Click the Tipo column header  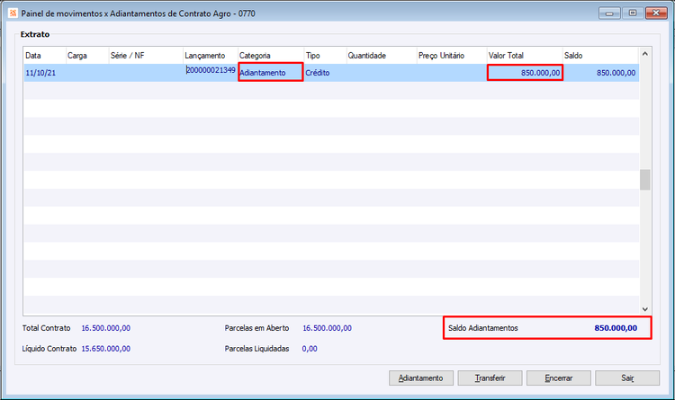pos(326,56)
